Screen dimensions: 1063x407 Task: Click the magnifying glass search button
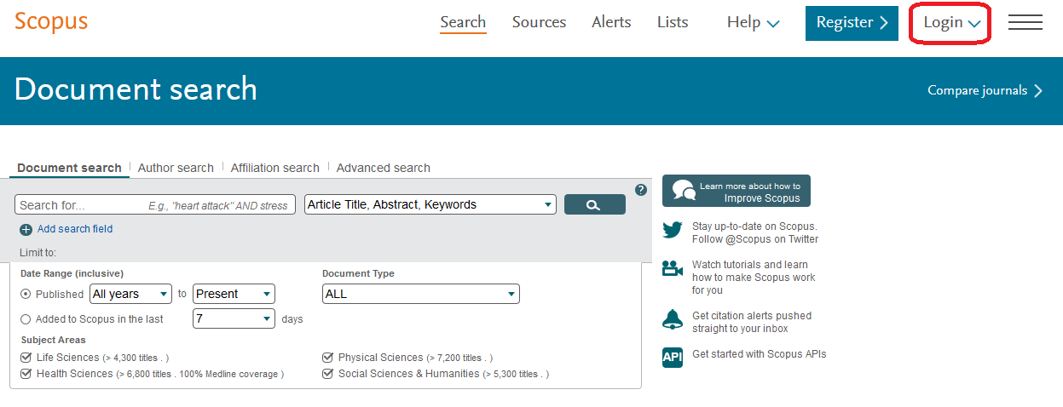594,204
